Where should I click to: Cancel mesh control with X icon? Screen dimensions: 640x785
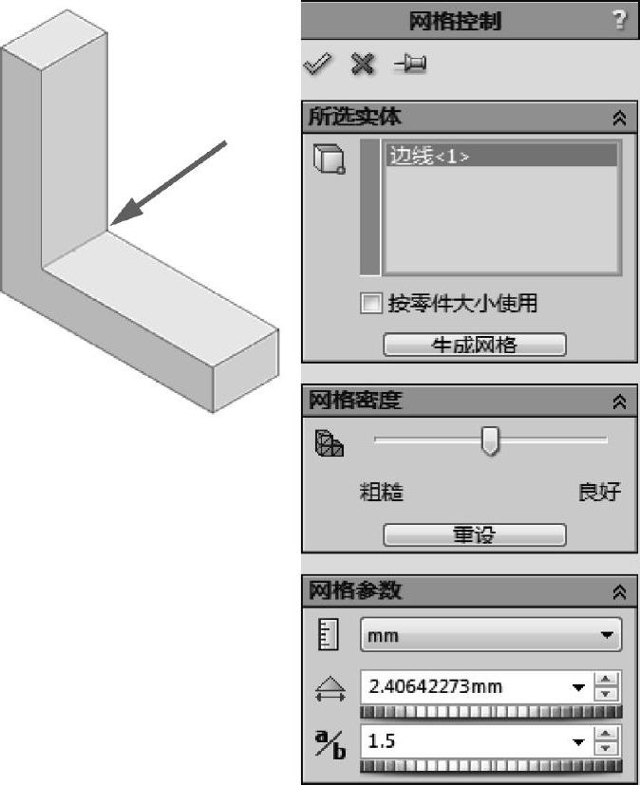(x=363, y=65)
